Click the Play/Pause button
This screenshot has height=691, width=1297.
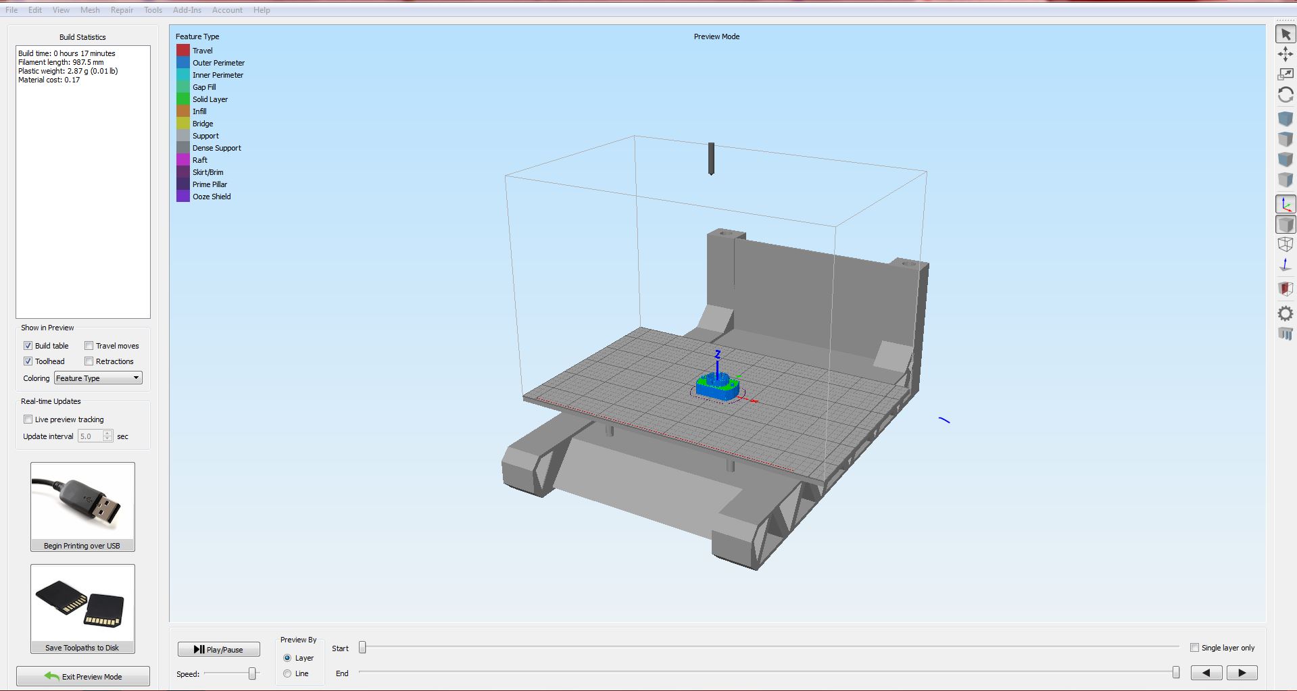point(218,649)
